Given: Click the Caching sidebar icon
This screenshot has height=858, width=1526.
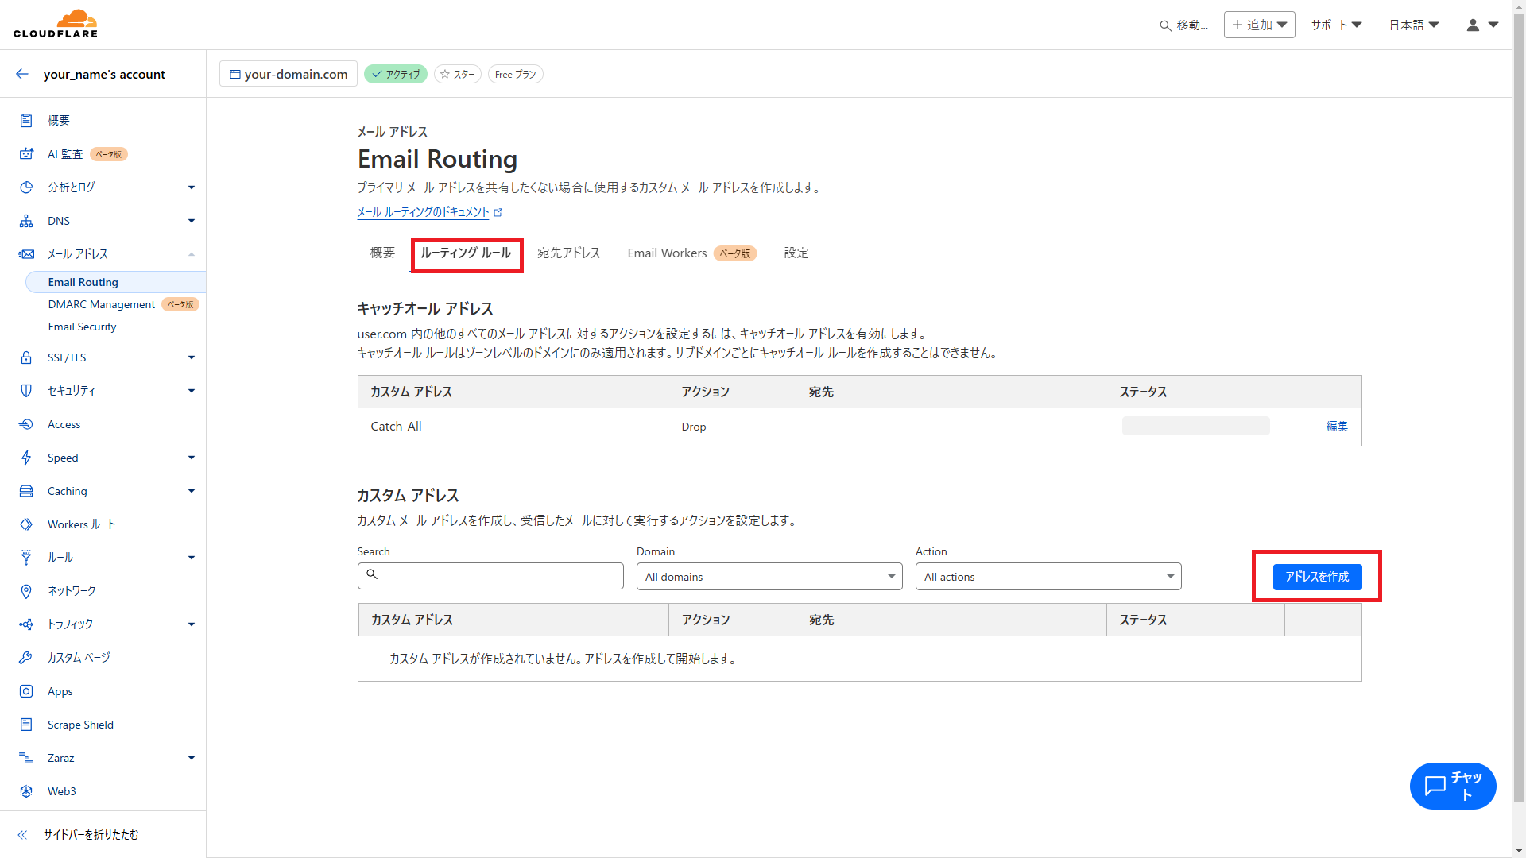Looking at the screenshot, I should click(26, 491).
